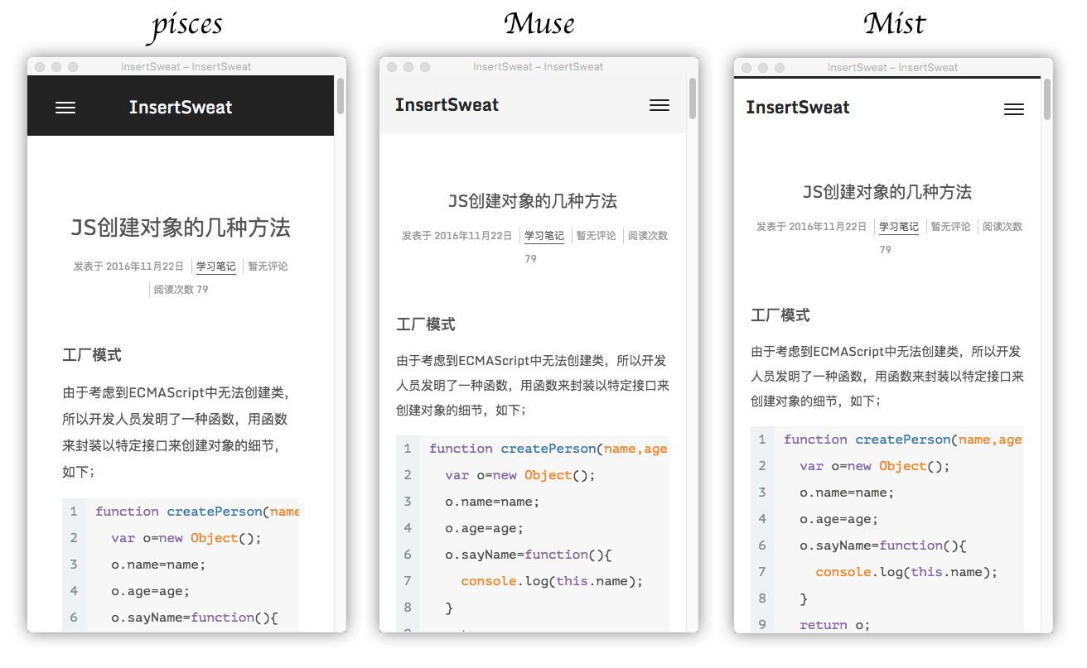Open 学习笔记 category link in Muse window
The height and width of the screenshot is (668, 1087).
tap(544, 236)
